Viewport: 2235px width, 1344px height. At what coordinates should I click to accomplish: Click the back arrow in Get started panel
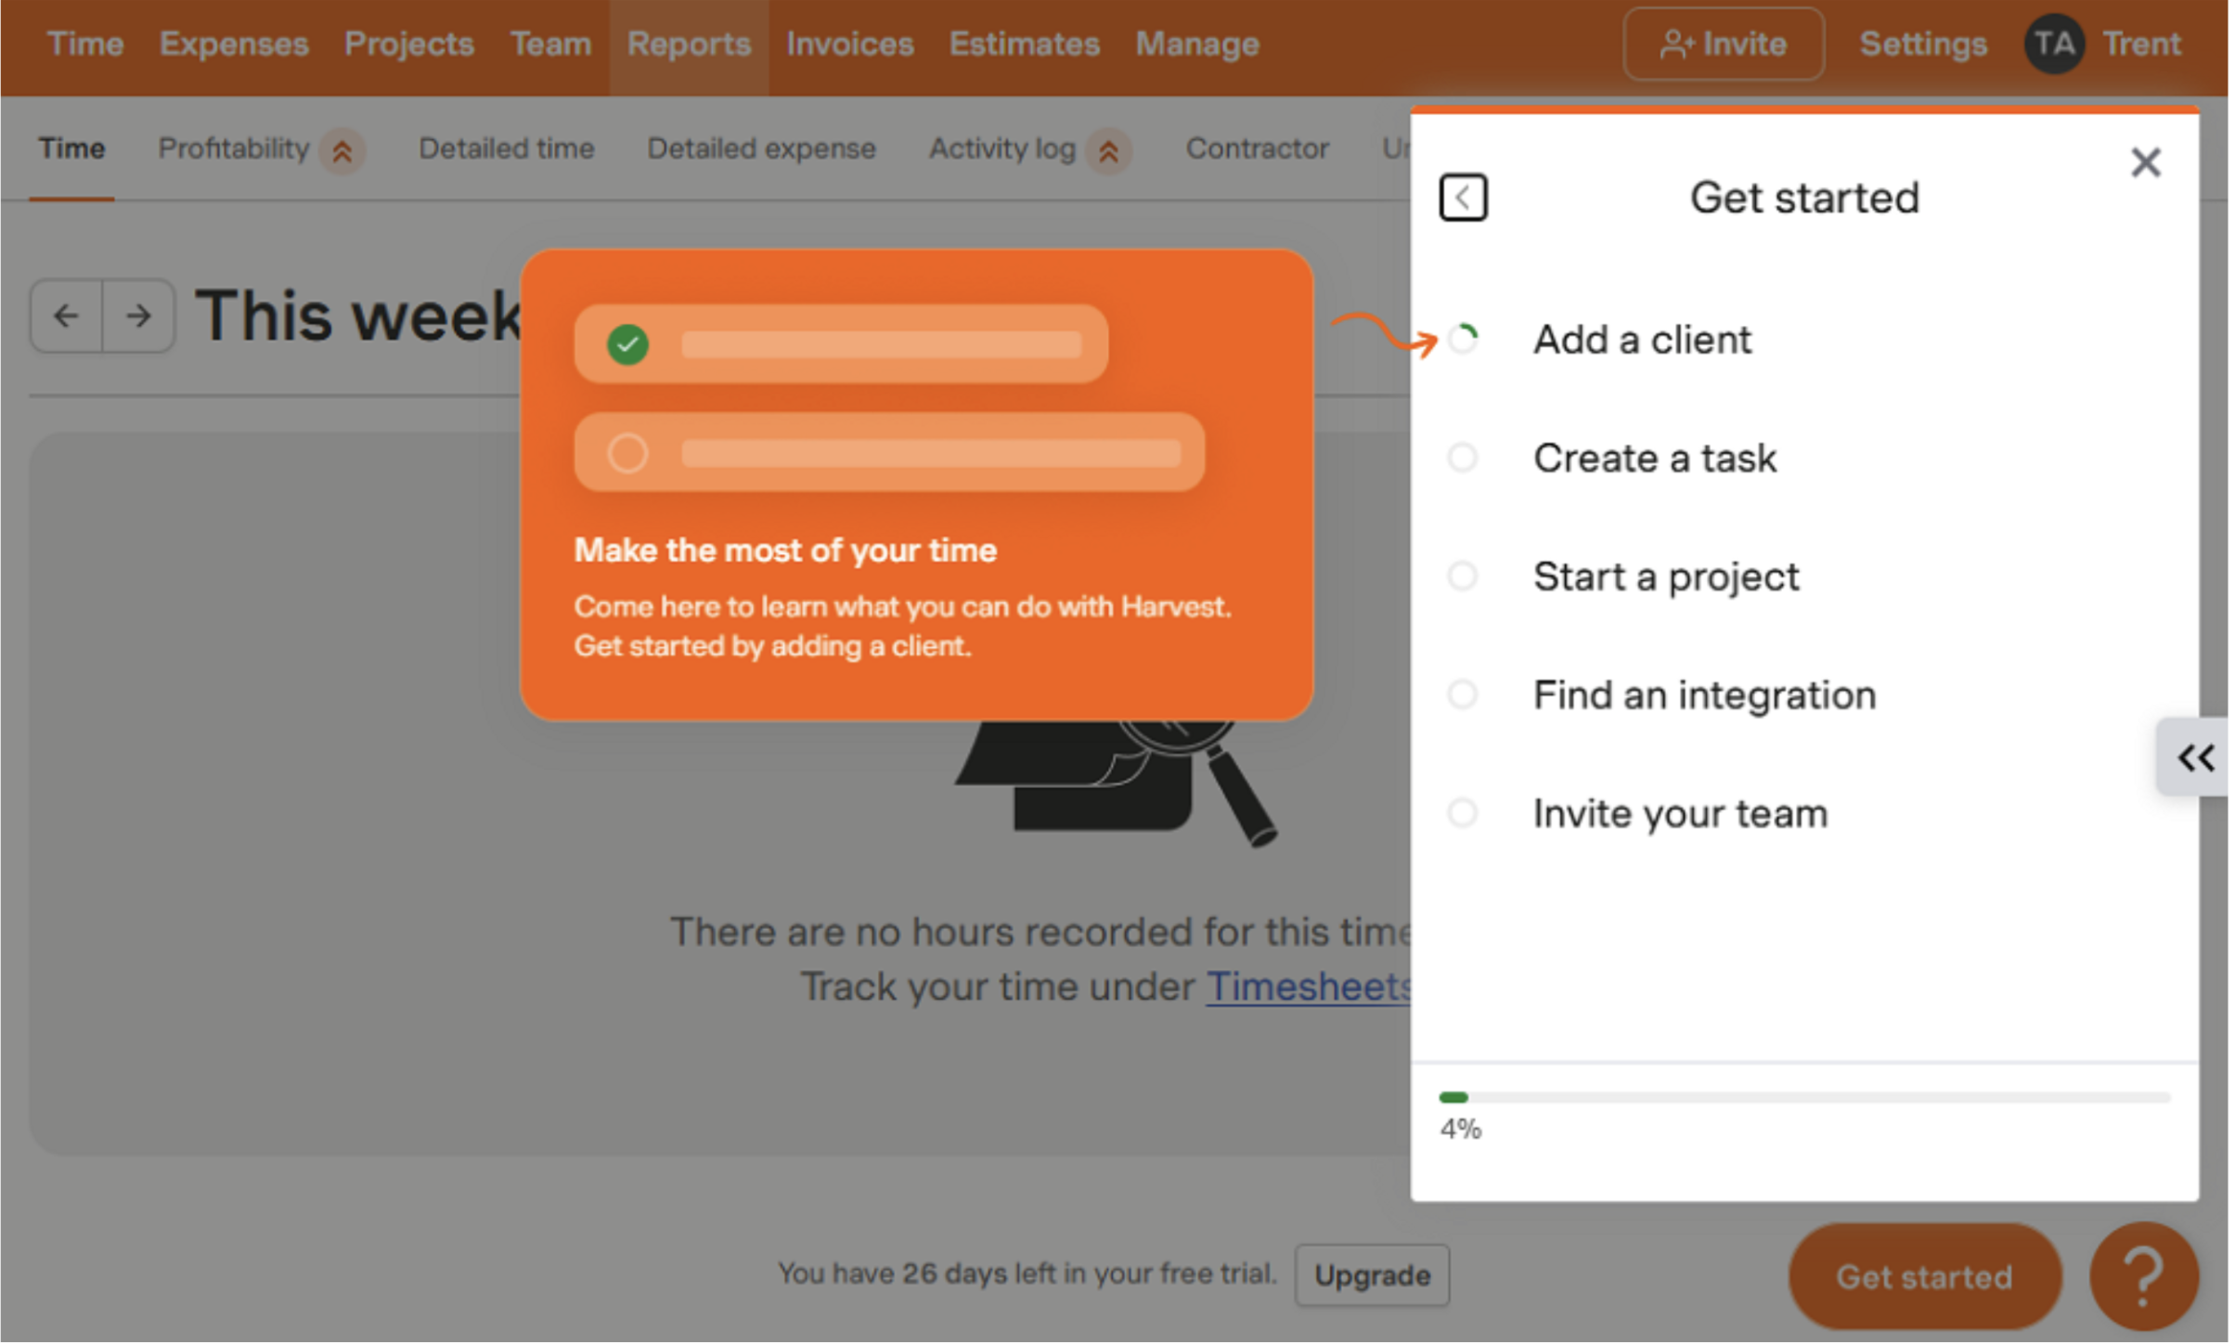pos(1465,197)
